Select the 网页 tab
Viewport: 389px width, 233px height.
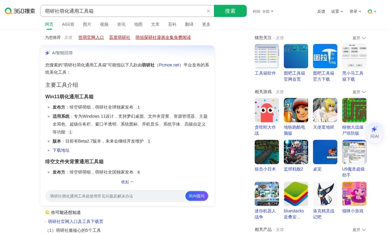click(x=49, y=24)
